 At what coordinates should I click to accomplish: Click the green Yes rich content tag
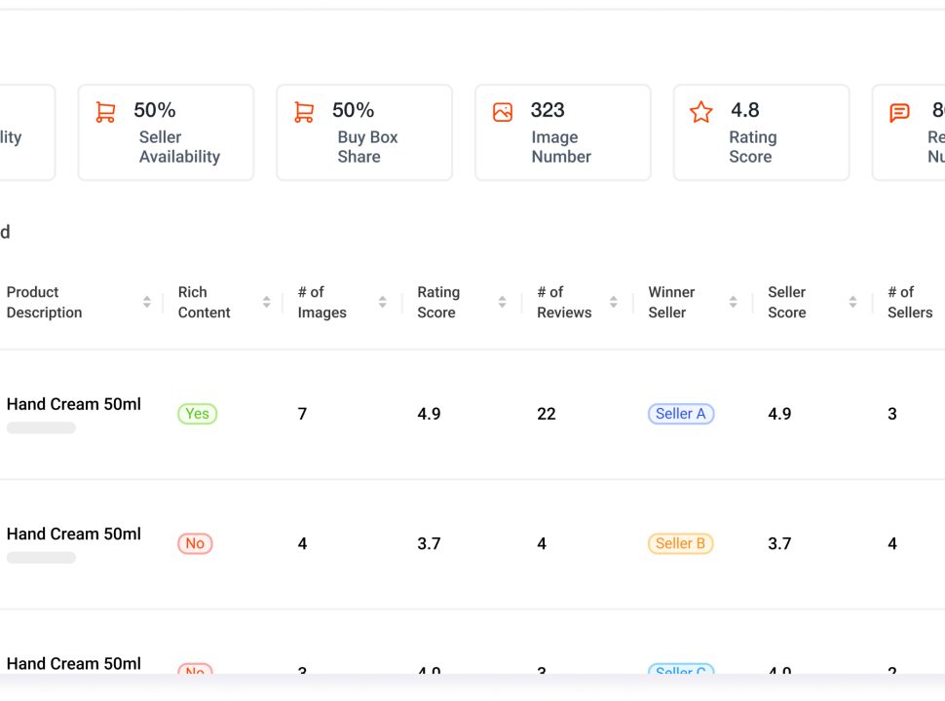coord(197,414)
